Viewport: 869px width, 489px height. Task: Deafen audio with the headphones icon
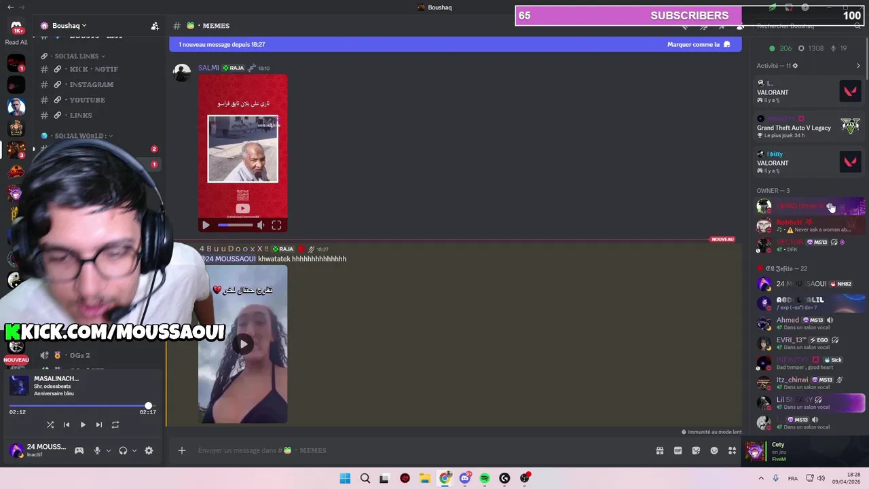point(123,450)
